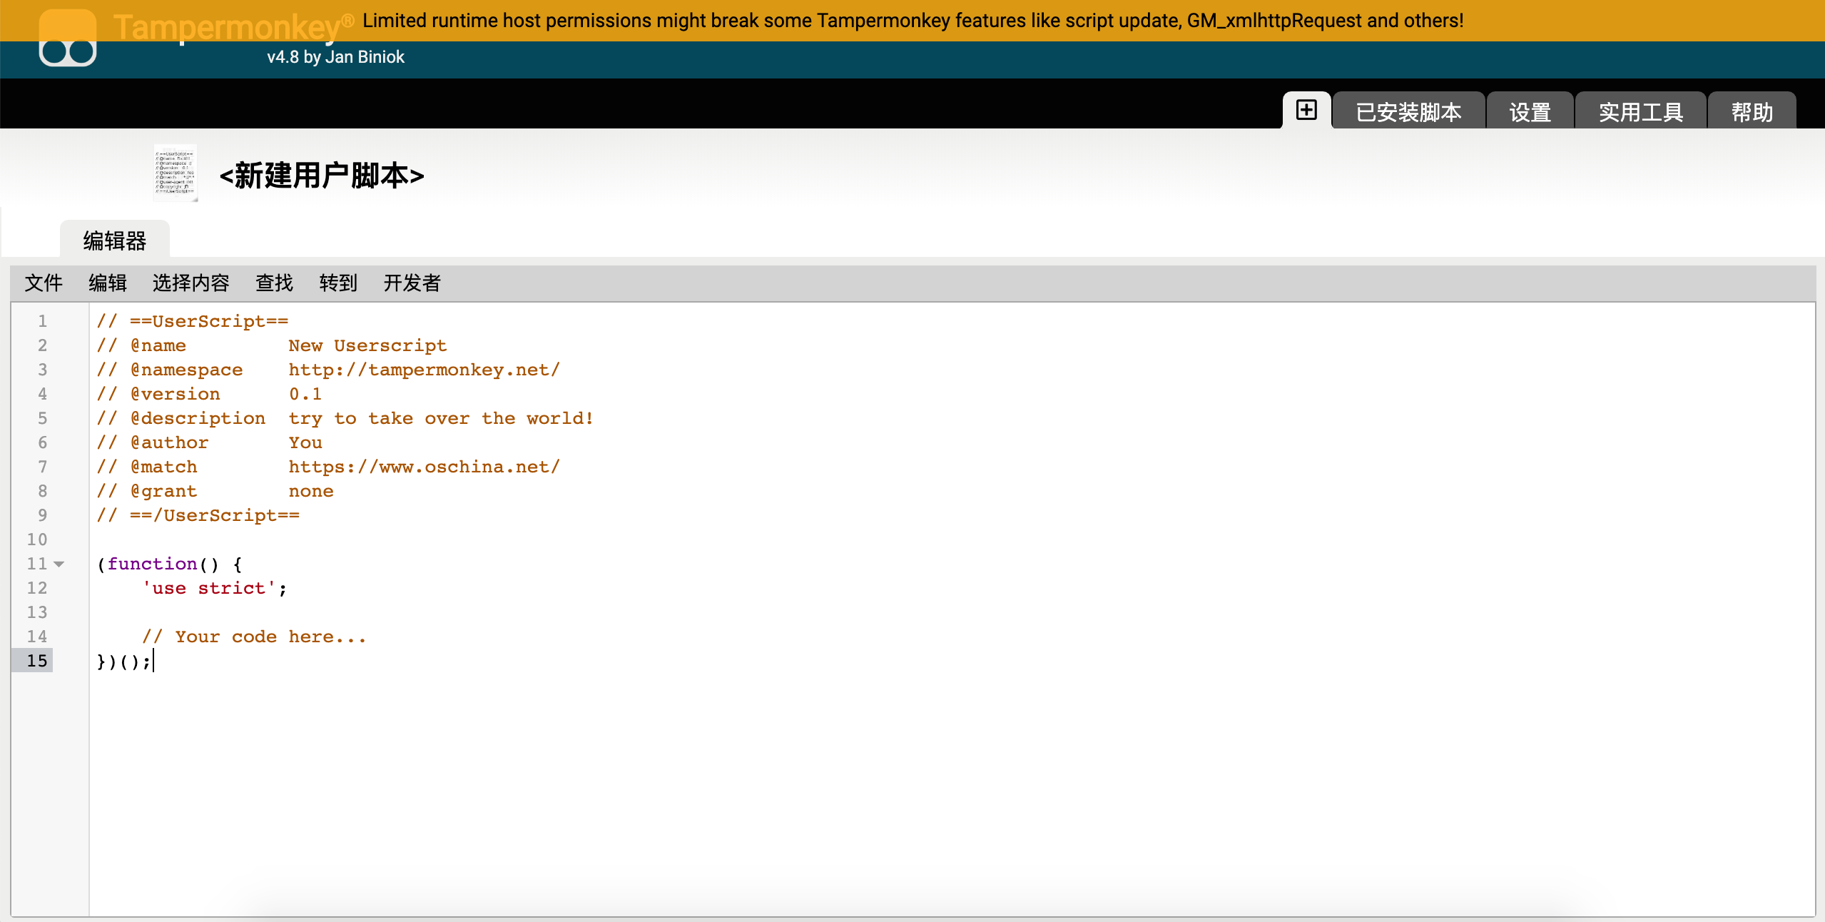Click the Tampermonkey logo icon
The height and width of the screenshot is (922, 1825).
click(x=68, y=37)
